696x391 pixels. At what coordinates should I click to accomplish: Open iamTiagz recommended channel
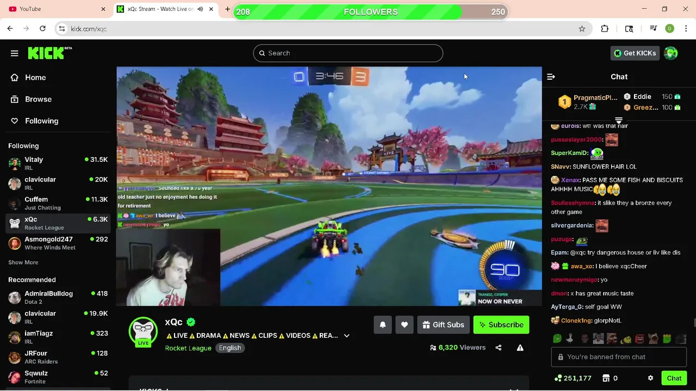pyautogui.click(x=58, y=337)
